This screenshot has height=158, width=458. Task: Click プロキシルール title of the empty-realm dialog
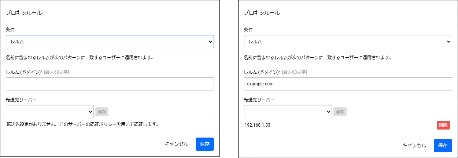(x=24, y=13)
